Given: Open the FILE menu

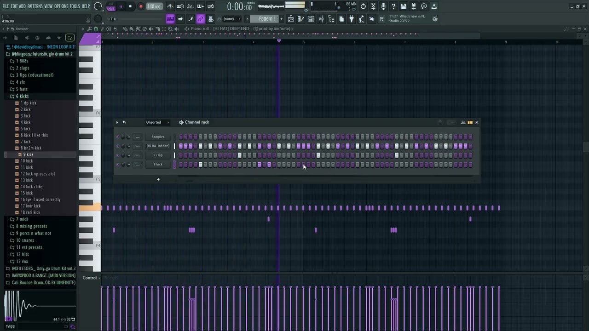Looking at the screenshot, I should click(6, 6).
